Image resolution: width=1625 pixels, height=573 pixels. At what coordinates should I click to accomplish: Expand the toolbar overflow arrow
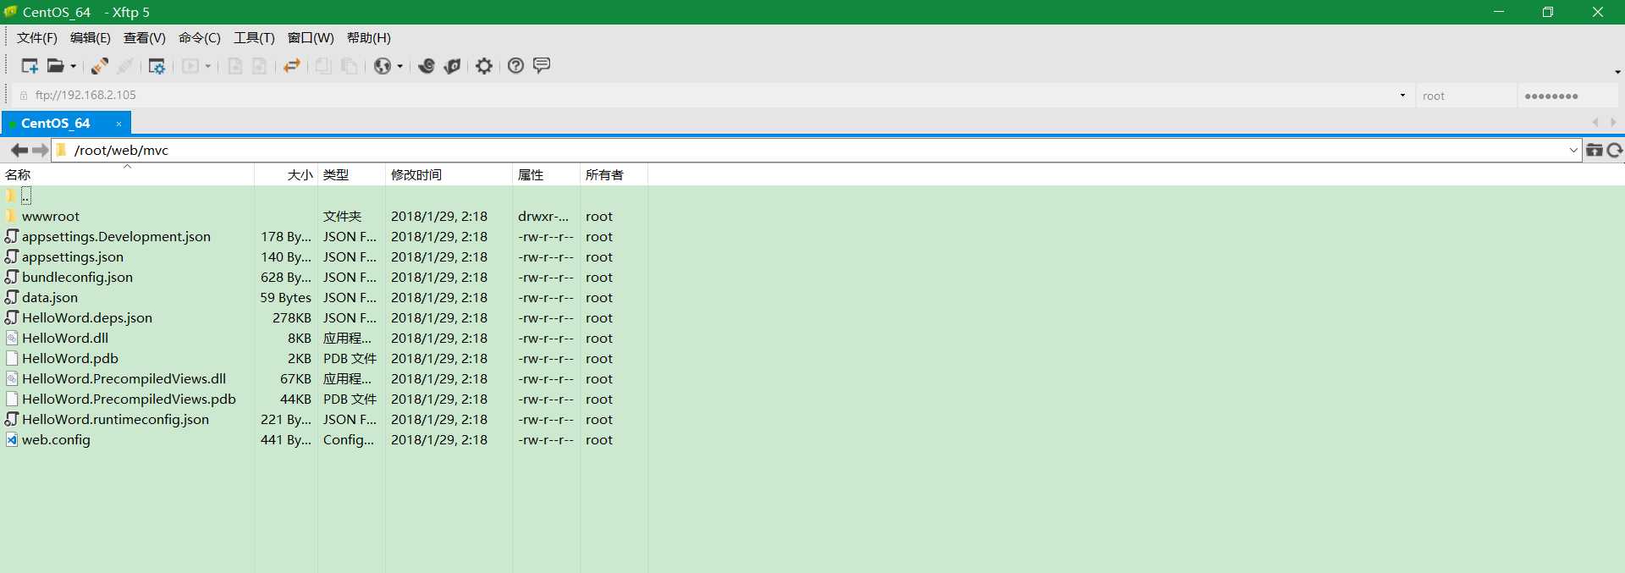(x=1617, y=72)
